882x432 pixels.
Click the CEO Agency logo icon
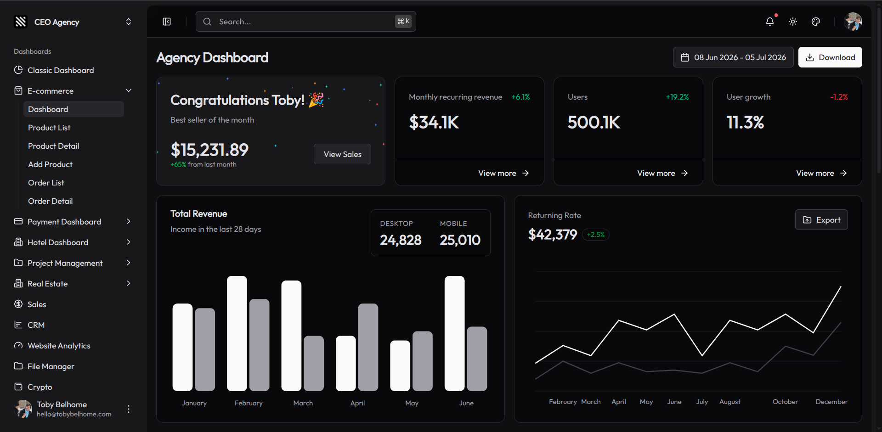21,22
